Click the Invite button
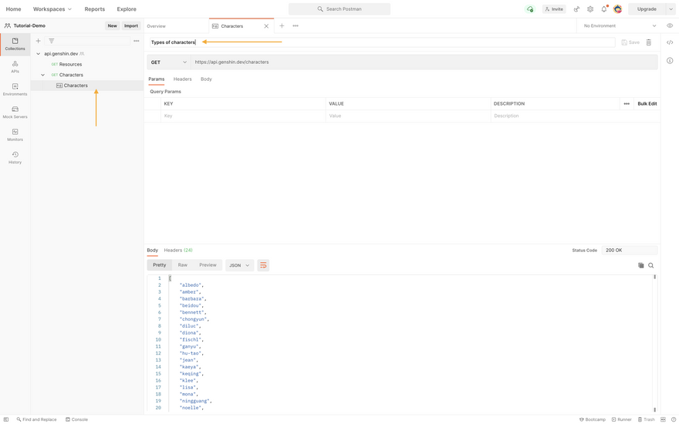The height and width of the screenshot is (424, 679). click(554, 9)
